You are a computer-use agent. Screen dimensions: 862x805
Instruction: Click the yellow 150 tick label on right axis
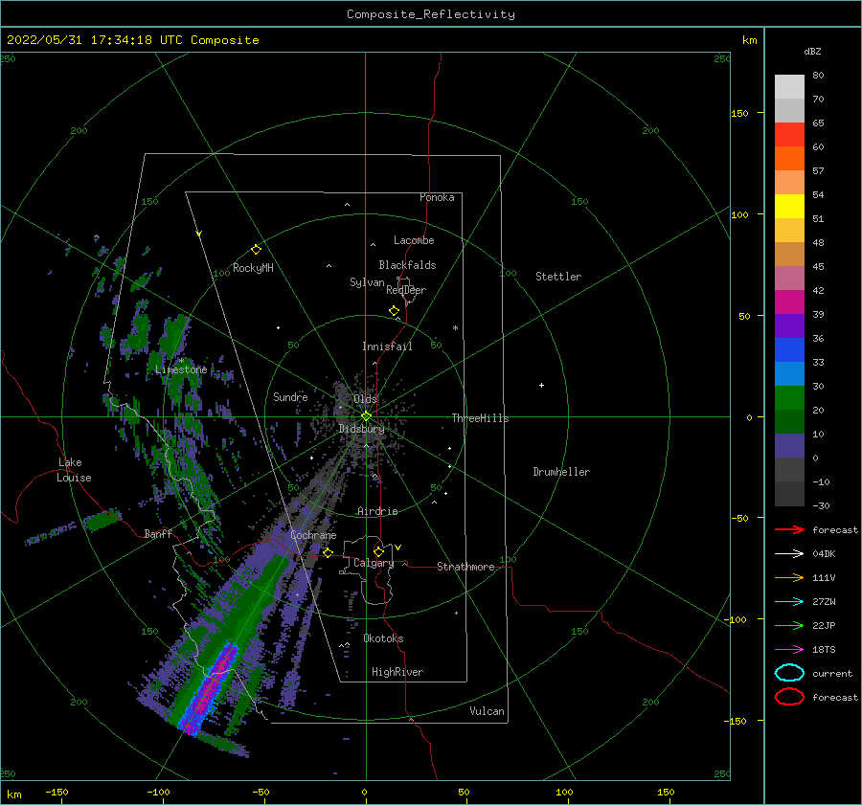pos(739,113)
